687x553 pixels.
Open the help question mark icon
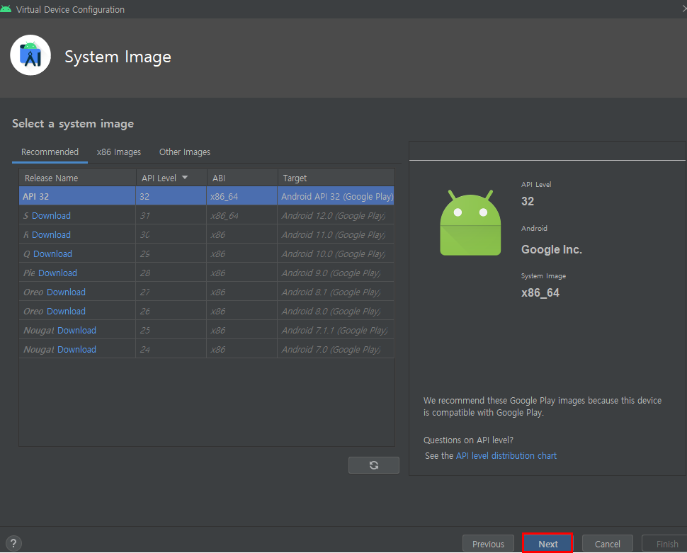[x=13, y=543]
